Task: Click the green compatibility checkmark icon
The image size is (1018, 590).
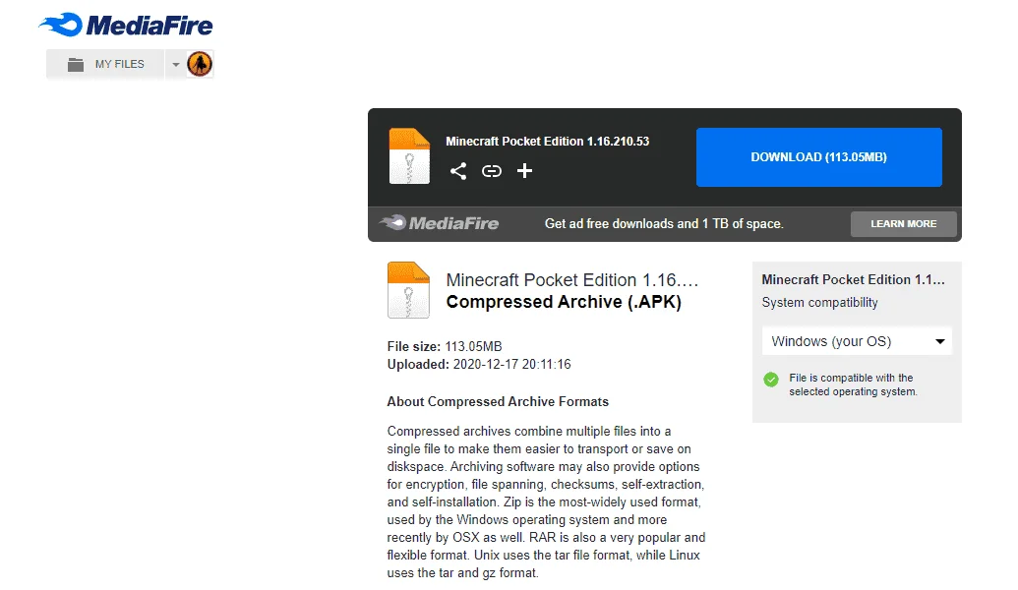Action: (x=771, y=380)
